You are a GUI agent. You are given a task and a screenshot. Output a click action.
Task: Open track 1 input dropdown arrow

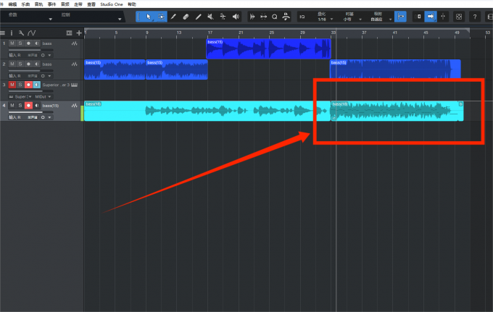[x=50, y=55]
